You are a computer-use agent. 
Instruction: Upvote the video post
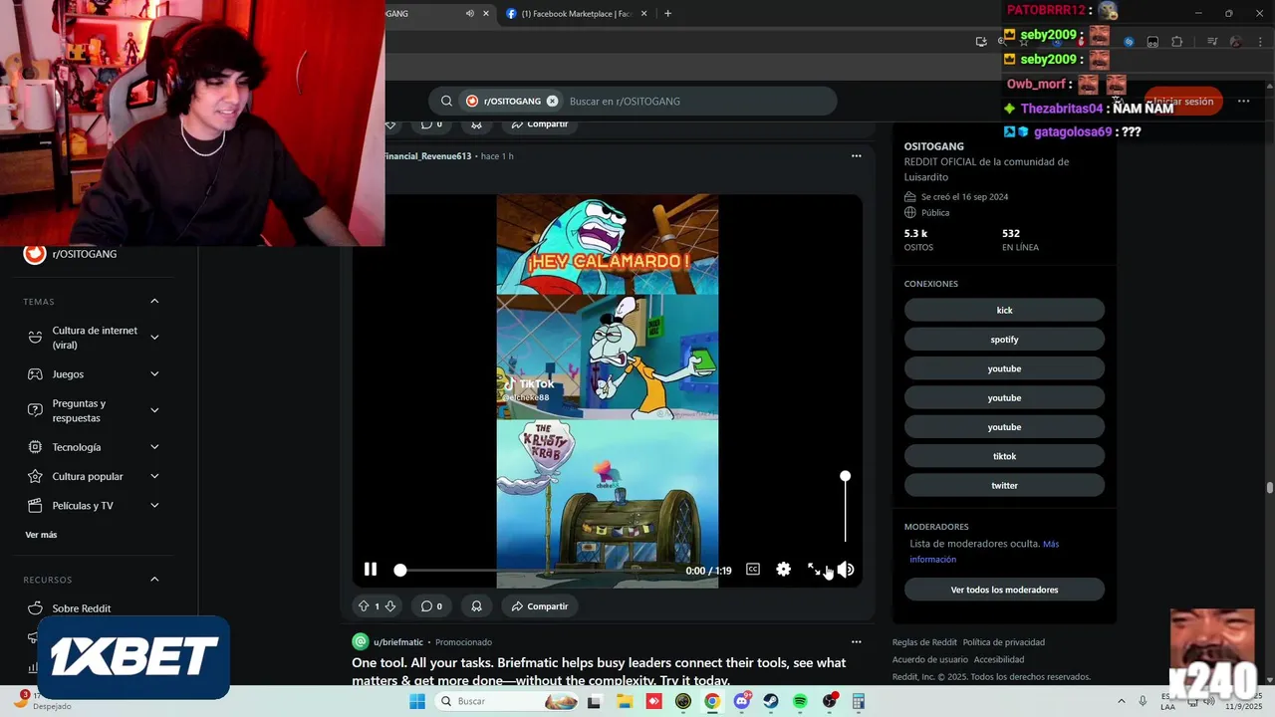364,605
